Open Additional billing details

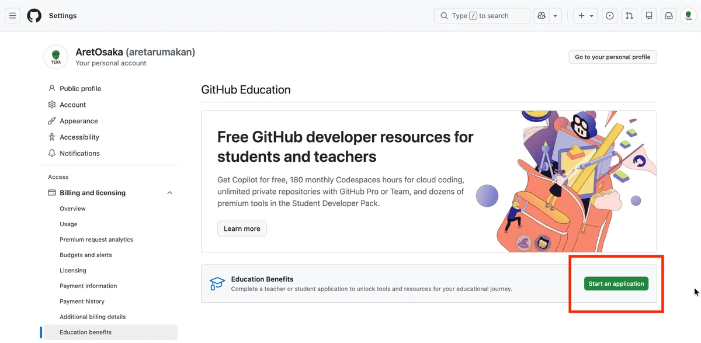point(93,317)
